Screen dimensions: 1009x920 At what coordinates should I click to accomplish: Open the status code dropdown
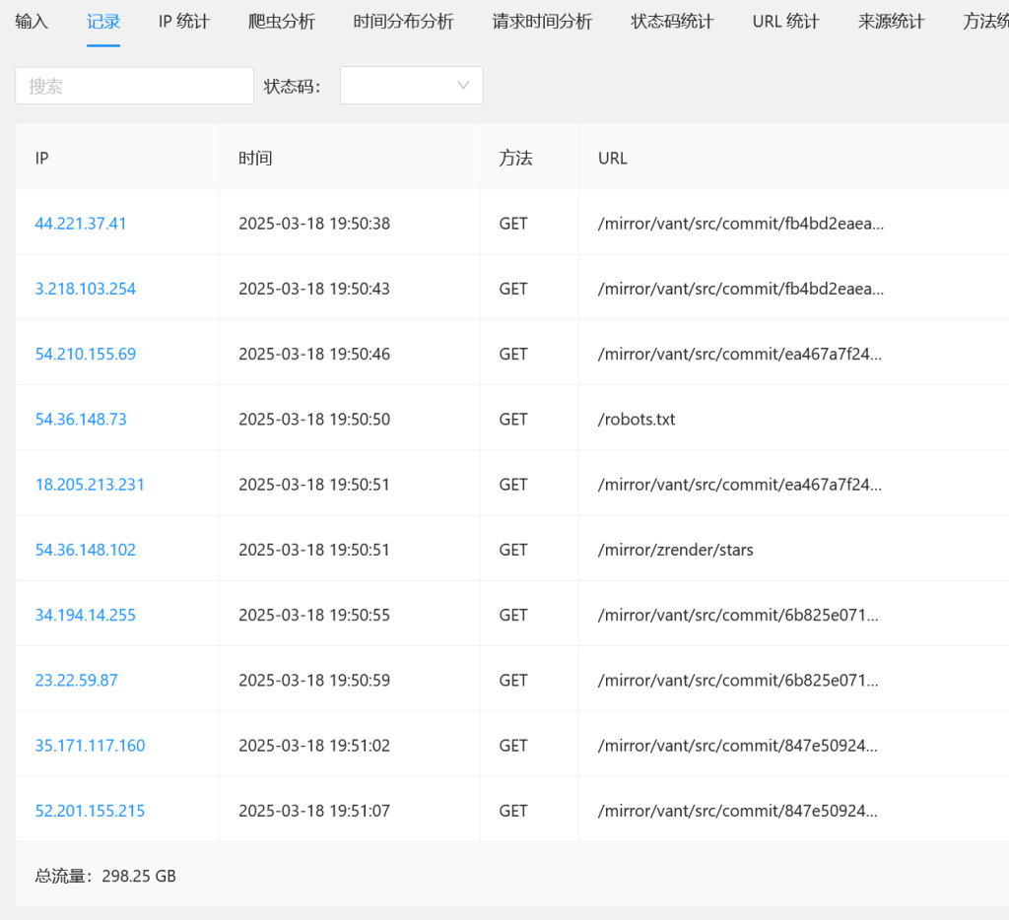(411, 86)
